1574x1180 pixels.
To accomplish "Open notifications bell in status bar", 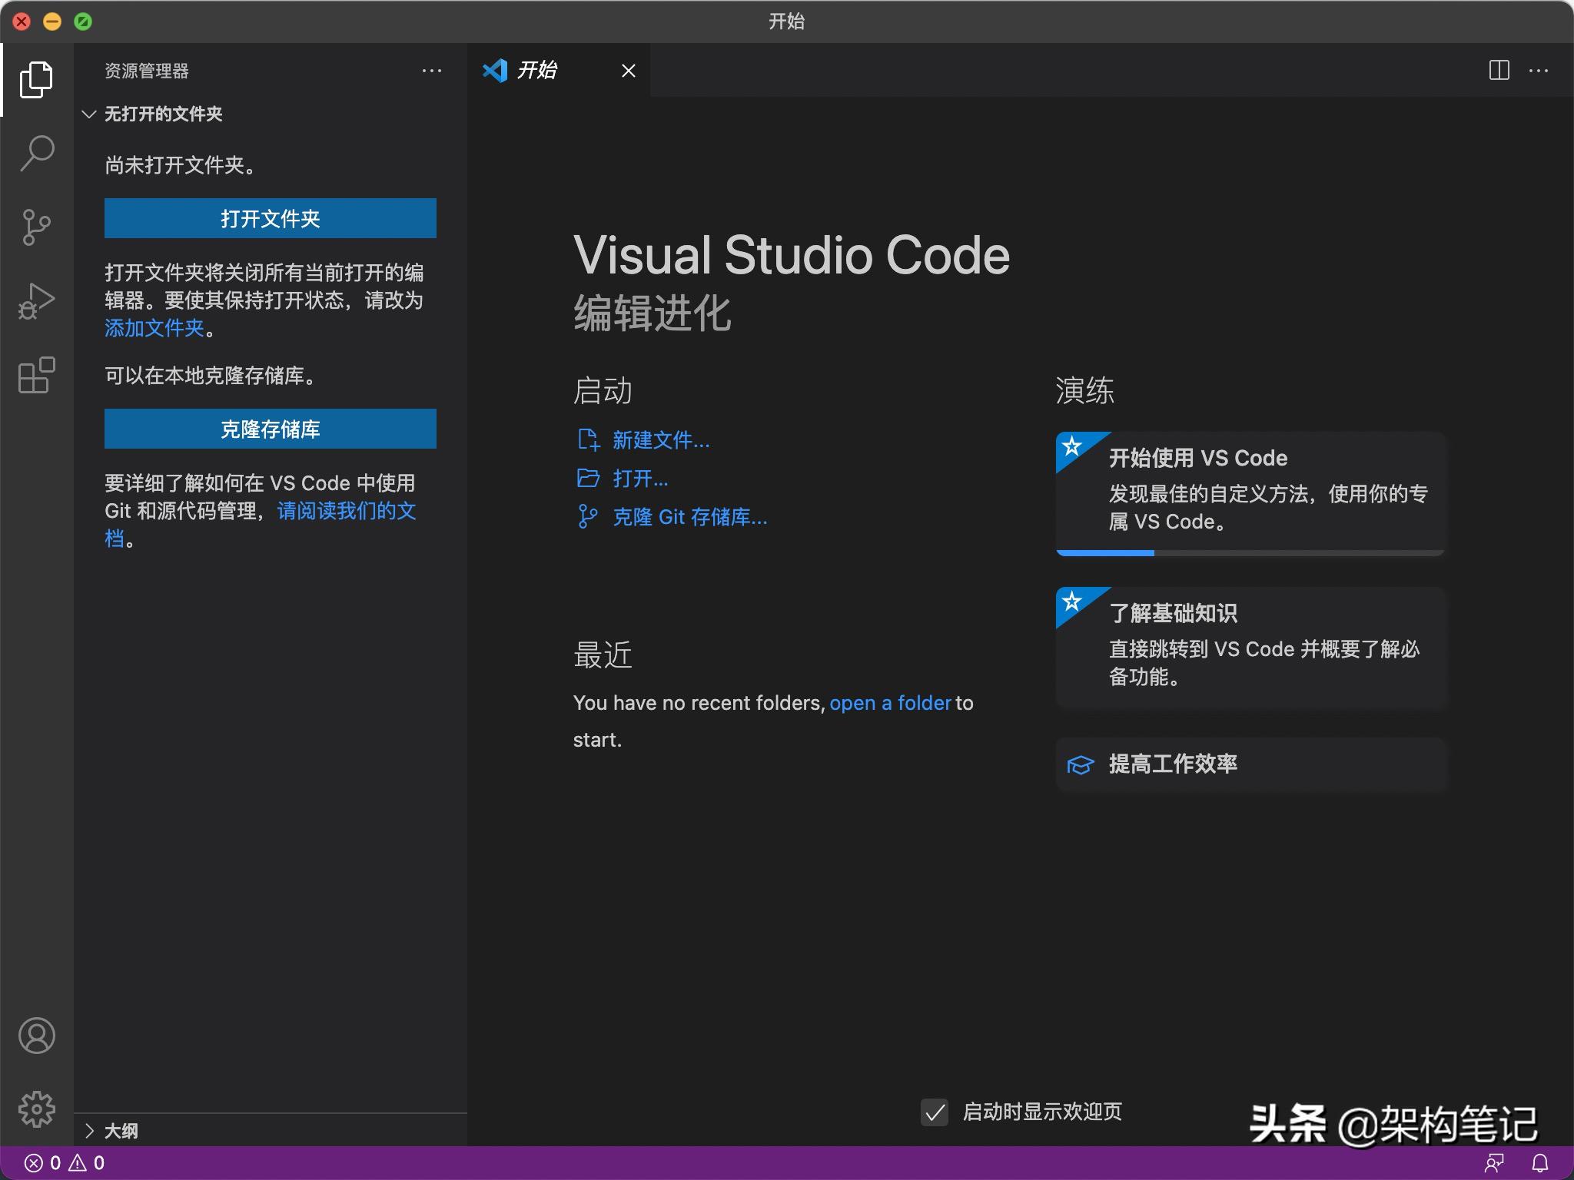I will coord(1540,1163).
